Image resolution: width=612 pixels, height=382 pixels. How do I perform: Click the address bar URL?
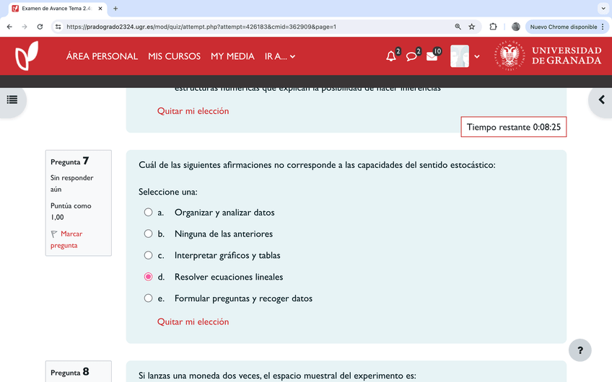[x=201, y=27]
